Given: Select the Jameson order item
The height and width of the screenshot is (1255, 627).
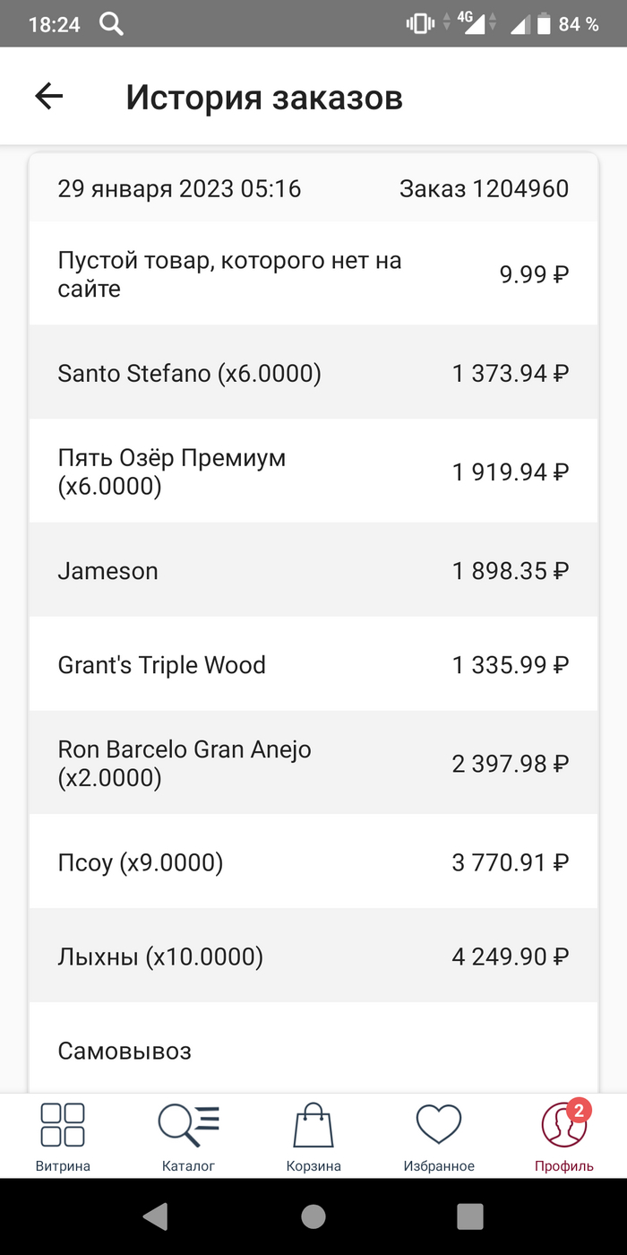Looking at the screenshot, I should pos(313,571).
